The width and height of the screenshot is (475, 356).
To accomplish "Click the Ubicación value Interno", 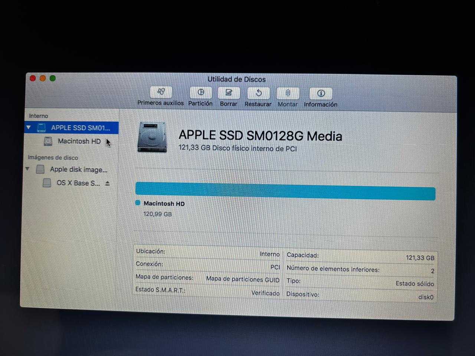I will 270,254.
